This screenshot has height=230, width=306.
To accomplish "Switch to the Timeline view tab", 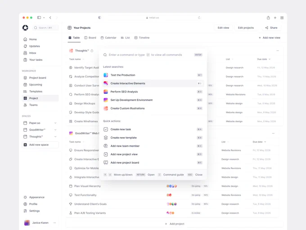I will (x=142, y=38).
